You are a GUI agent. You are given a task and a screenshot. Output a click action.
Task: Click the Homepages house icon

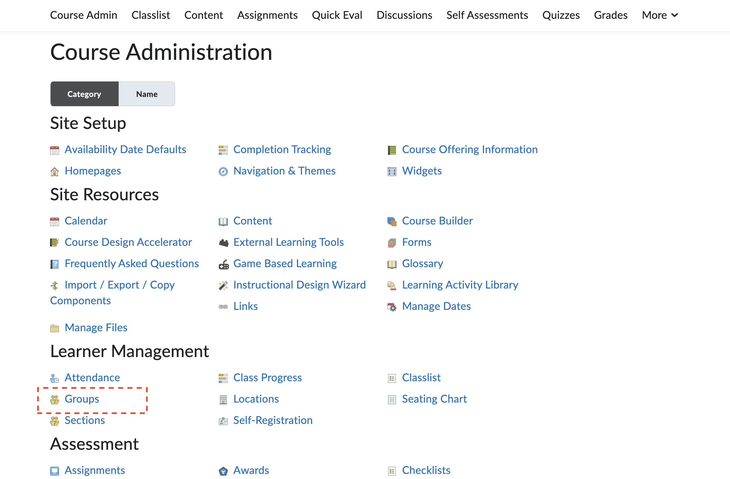point(54,172)
